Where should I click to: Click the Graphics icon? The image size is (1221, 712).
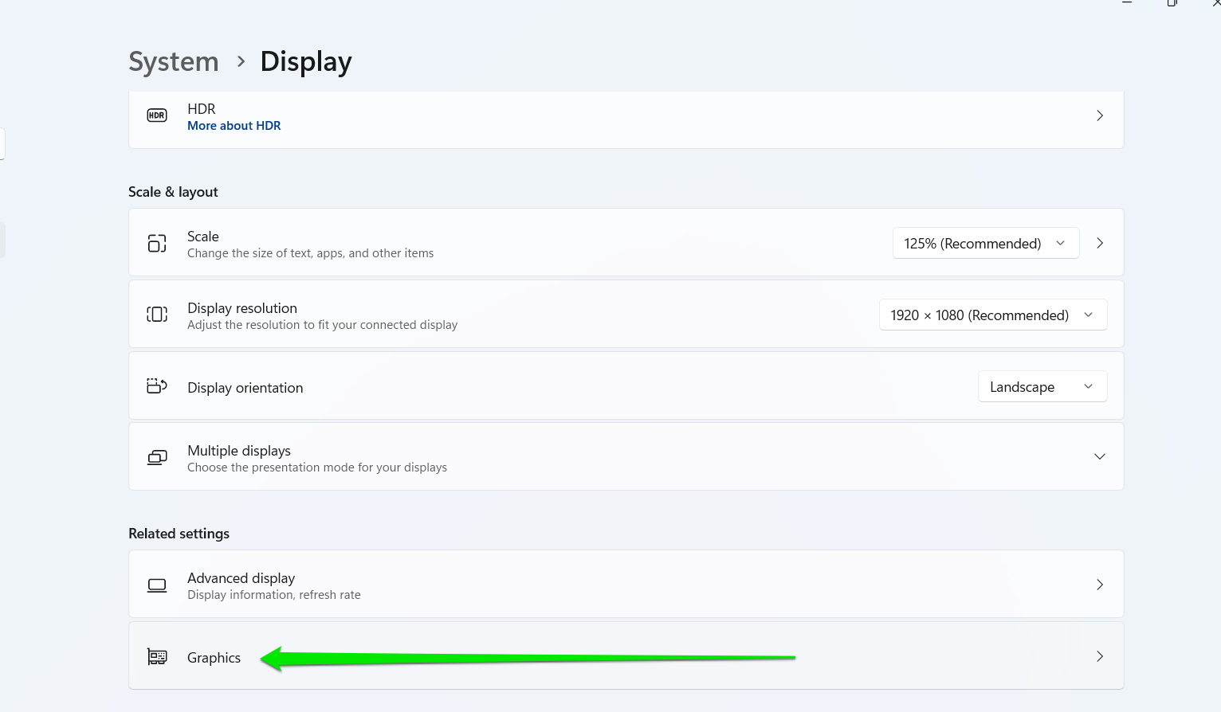(x=157, y=656)
